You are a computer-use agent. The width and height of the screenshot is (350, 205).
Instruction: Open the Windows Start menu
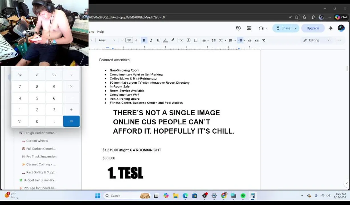97,196
